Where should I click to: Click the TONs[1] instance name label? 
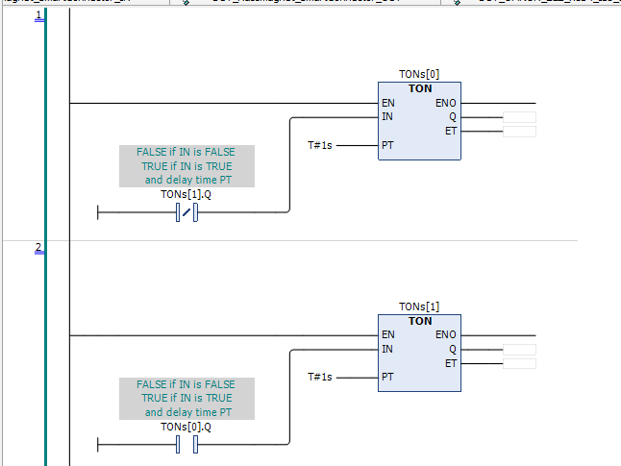coord(419,307)
